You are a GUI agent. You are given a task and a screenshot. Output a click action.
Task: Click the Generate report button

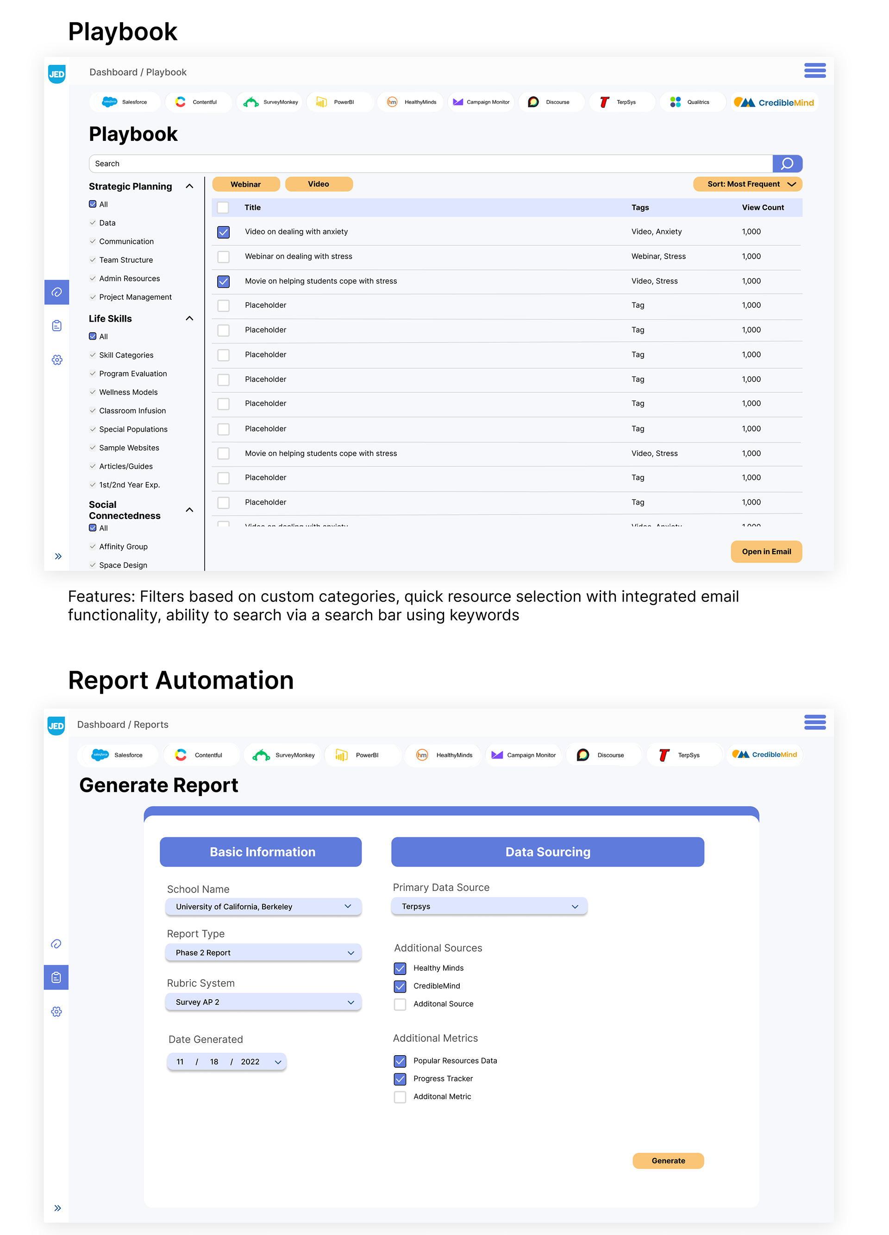click(668, 1160)
